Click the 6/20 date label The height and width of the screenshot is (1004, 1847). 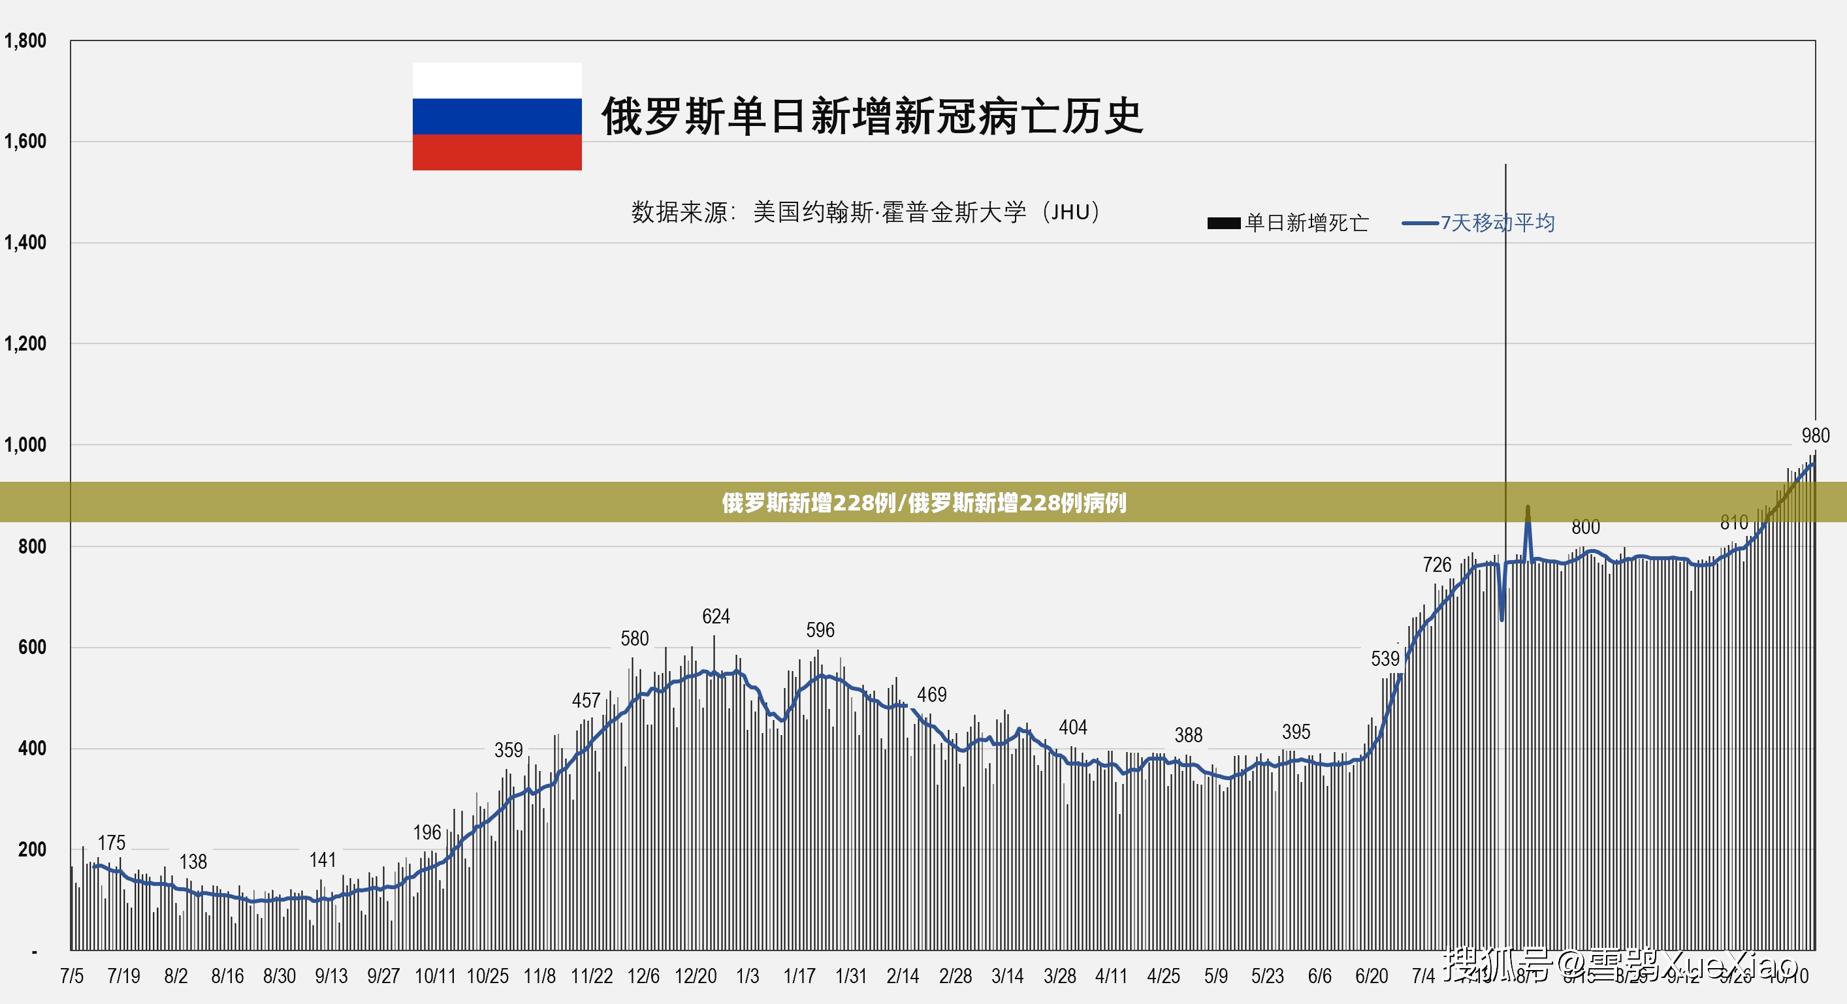click(x=1371, y=976)
